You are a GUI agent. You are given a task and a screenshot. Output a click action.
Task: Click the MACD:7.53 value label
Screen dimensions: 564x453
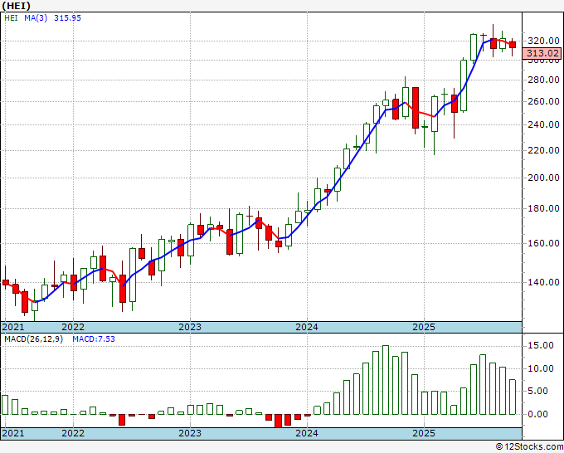(x=94, y=339)
